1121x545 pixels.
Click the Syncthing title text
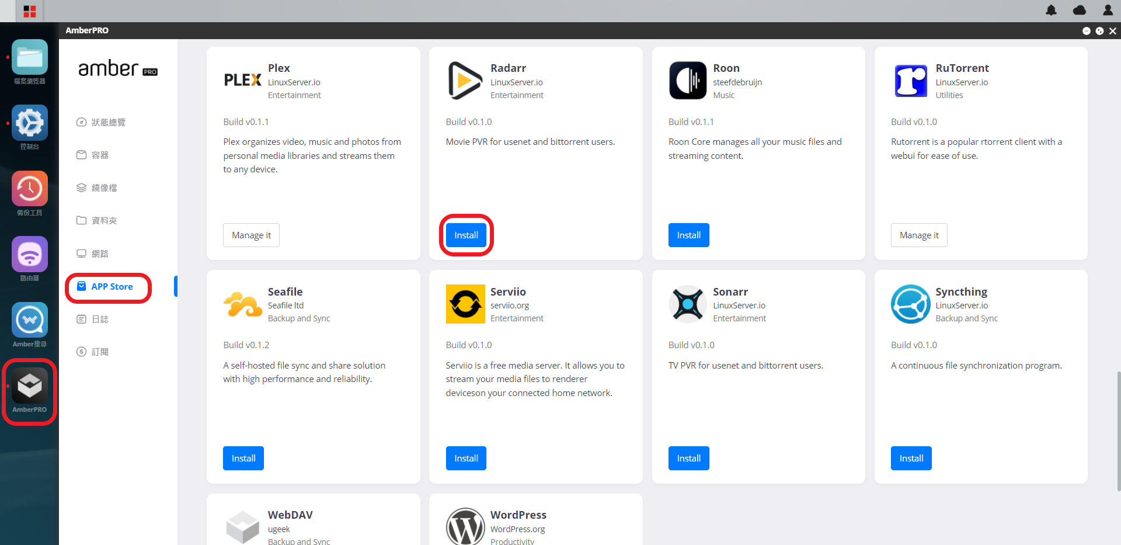point(961,292)
